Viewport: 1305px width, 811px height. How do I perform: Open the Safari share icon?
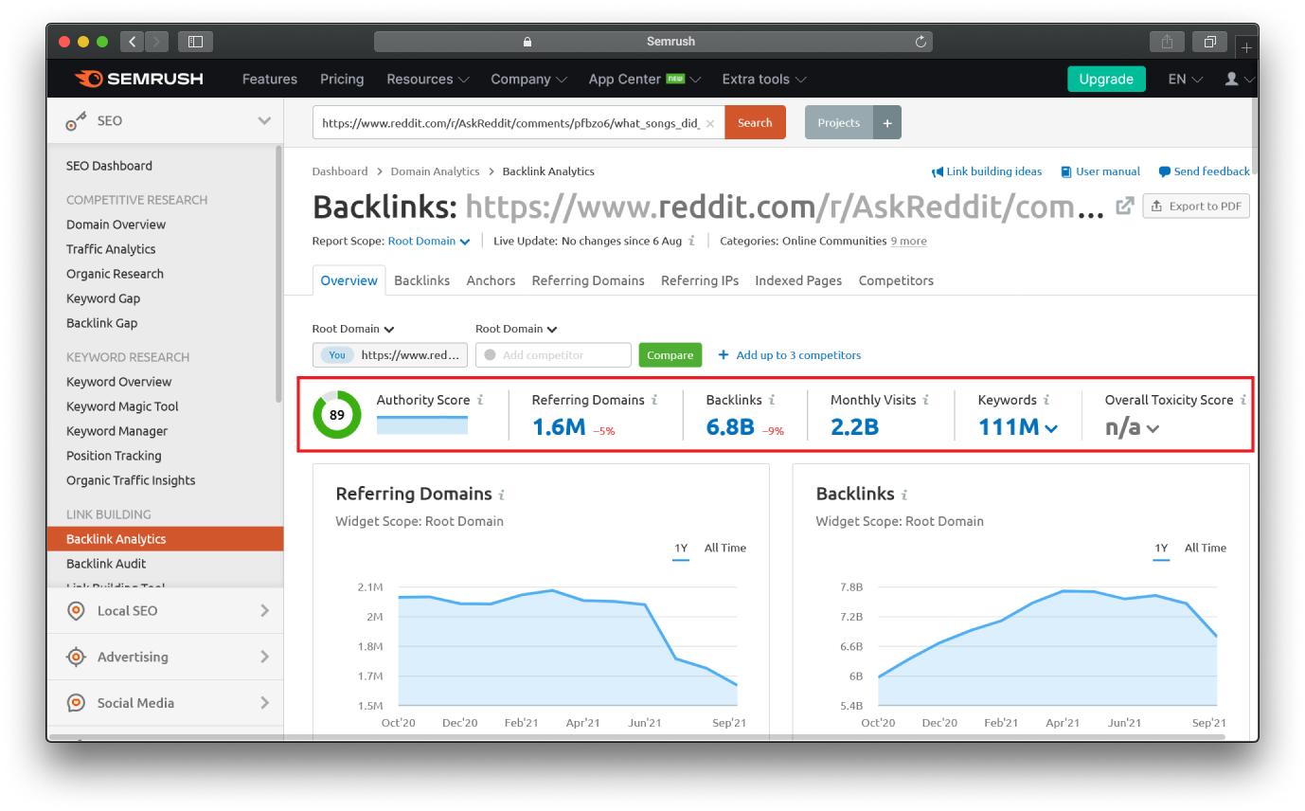(1167, 42)
